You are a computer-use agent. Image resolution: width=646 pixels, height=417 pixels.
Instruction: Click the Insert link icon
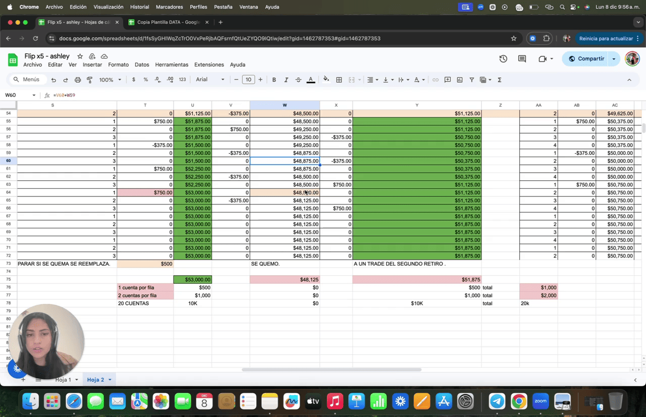click(435, 80)
